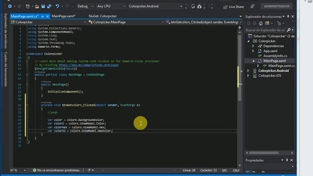Open the Colorpicker.MainPage class dropdown
The height and width of the screenshot is (176, 313).
click(126, 22)
